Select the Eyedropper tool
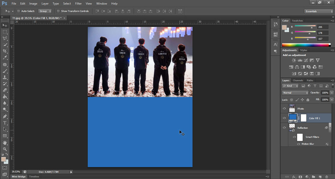The image size is (335, 179). point(5,57)
